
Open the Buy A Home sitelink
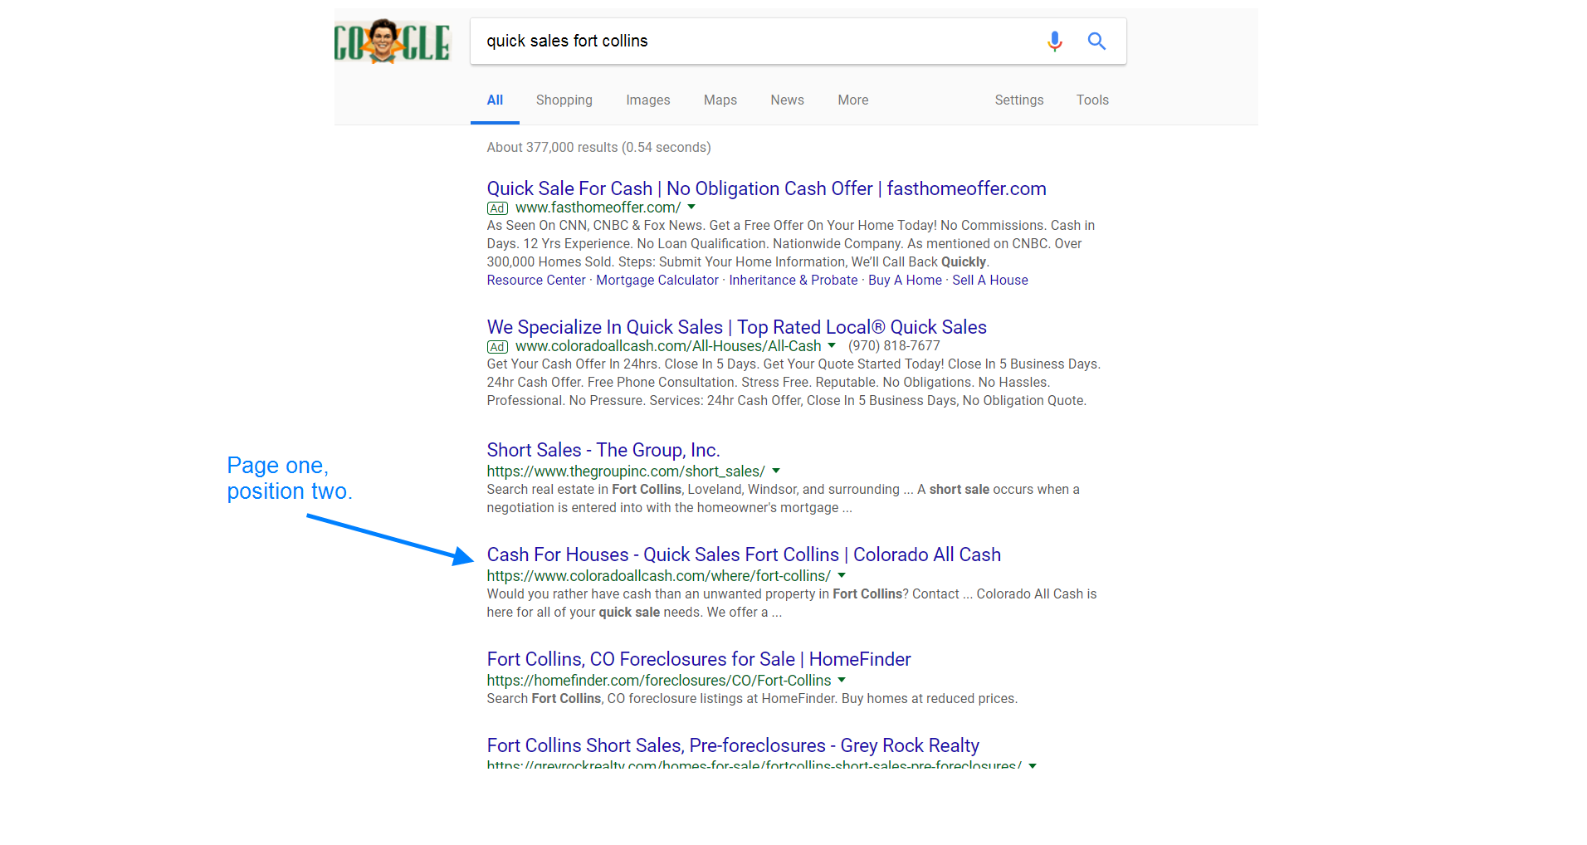[905, 280]
